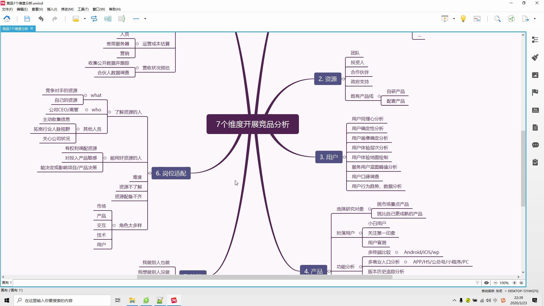Undo the last edit
Viewport: 544px width, 306px height.
point(41,19)
